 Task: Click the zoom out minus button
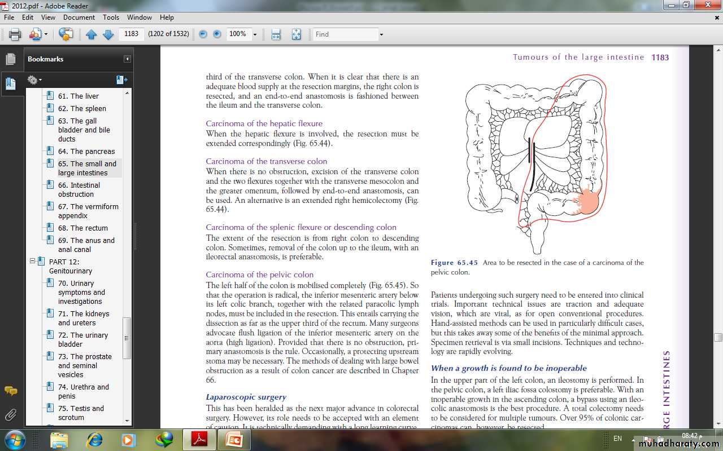click(203, 34)
